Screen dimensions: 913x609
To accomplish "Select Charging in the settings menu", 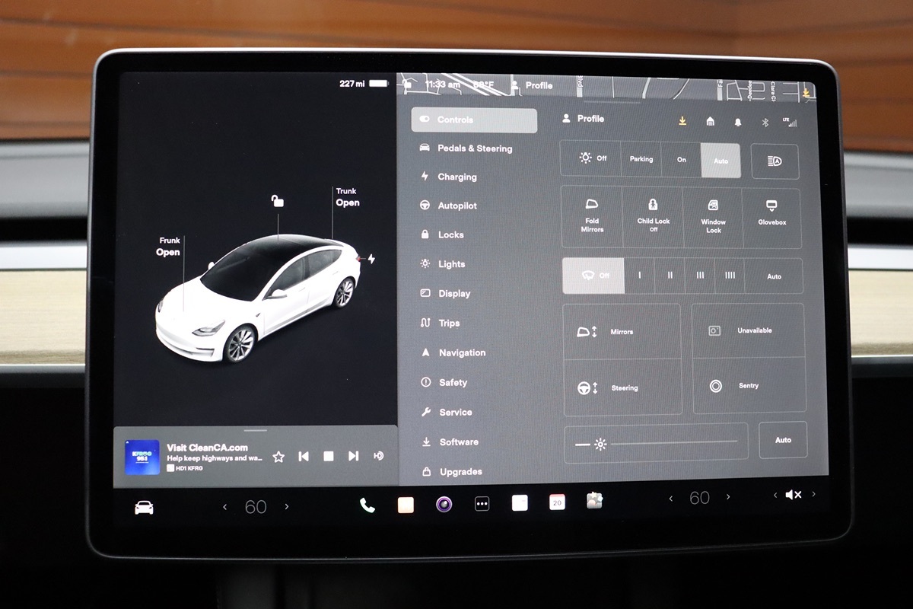I will coord(456,177).
